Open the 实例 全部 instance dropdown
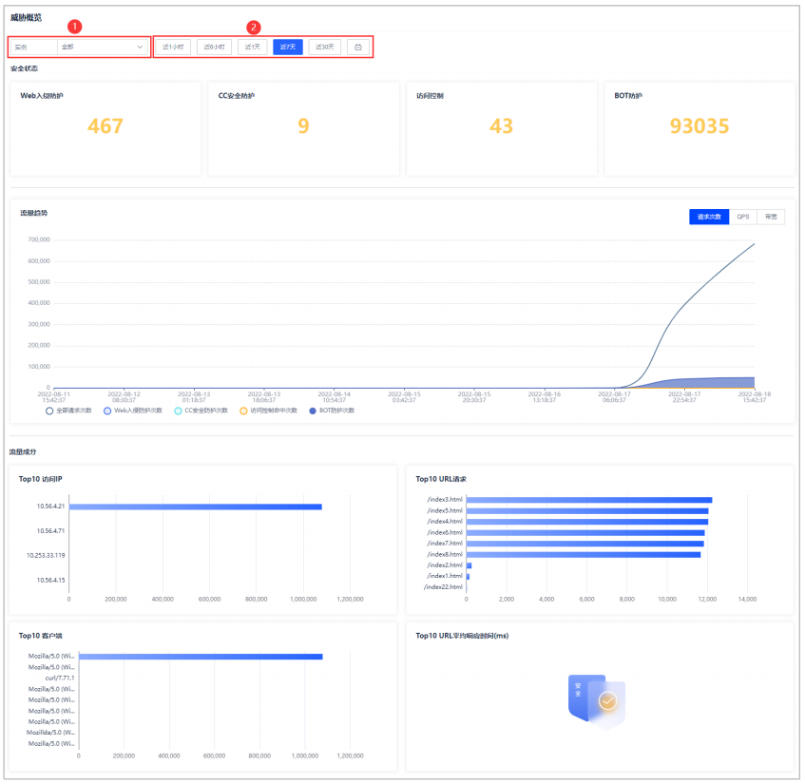Viewport: 805px width, 784px height. pyautogui.click(x=79, y=47)
